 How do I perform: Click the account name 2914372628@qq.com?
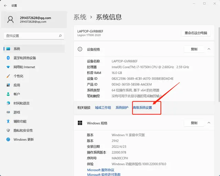[35, 18]
